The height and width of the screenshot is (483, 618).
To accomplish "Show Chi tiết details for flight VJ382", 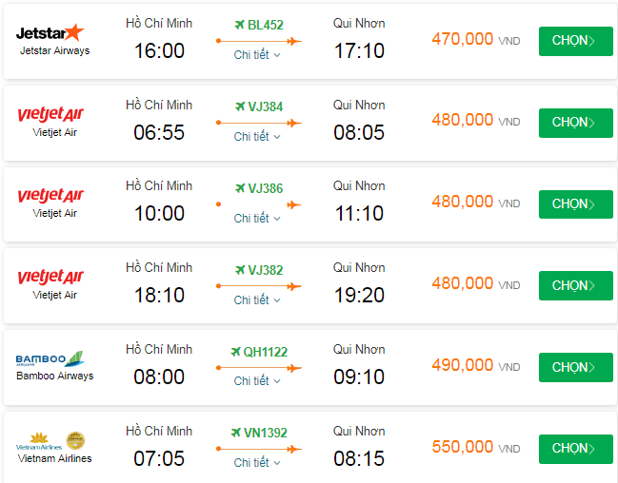I will [x=257, y=300].
